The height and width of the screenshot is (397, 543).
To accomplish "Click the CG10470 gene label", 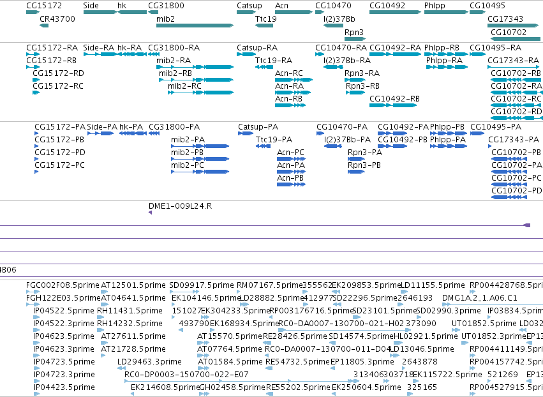I will click(x=333, y=6).
